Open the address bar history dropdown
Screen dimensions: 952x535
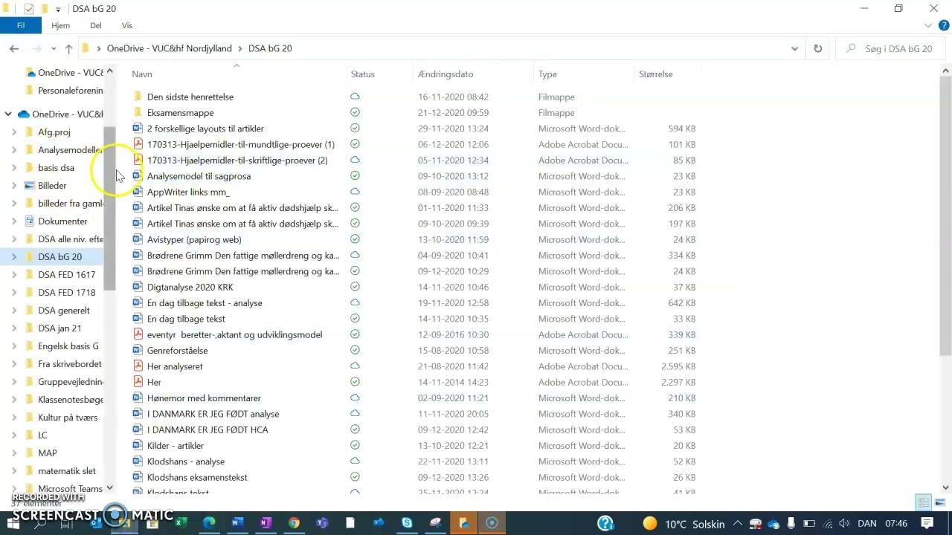pyautogui.click(x=794, y=48)
